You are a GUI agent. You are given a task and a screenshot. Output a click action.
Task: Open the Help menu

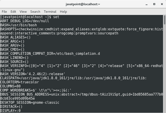click(x=63, y=12)
